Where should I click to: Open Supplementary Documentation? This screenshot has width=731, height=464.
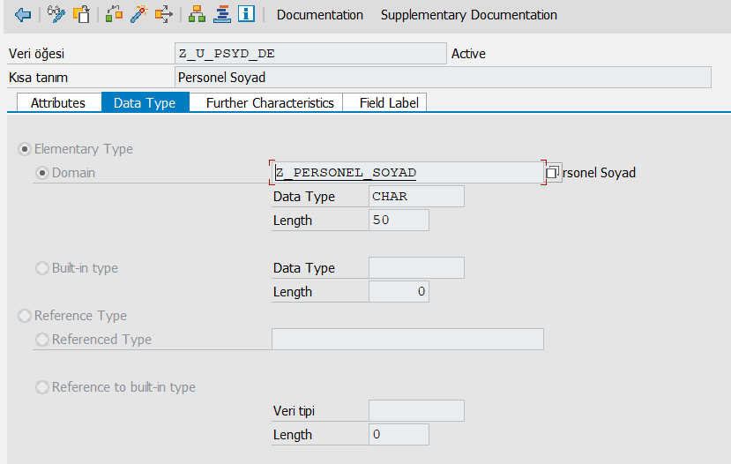(468, 15)
